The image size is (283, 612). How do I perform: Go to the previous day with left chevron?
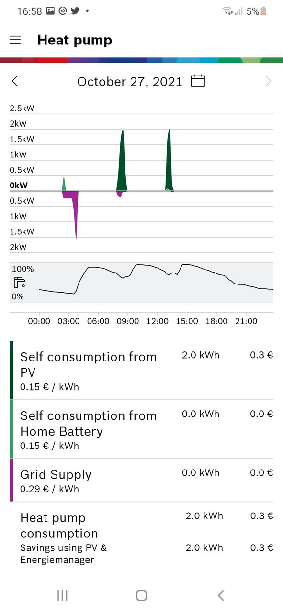[x=14, y=81]
